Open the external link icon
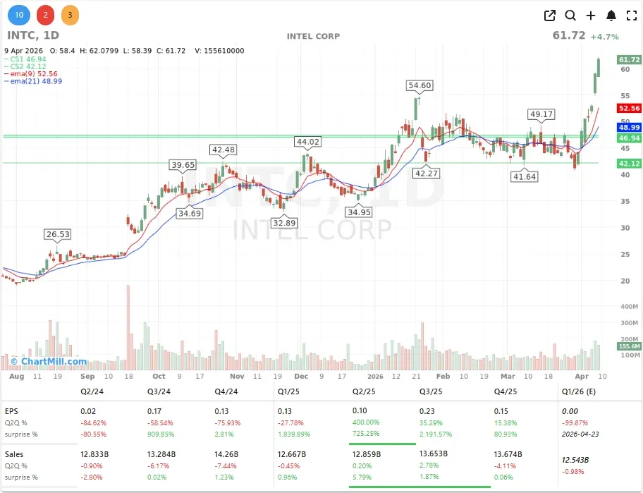The image size is (643, 493). [x=549, y=15]
